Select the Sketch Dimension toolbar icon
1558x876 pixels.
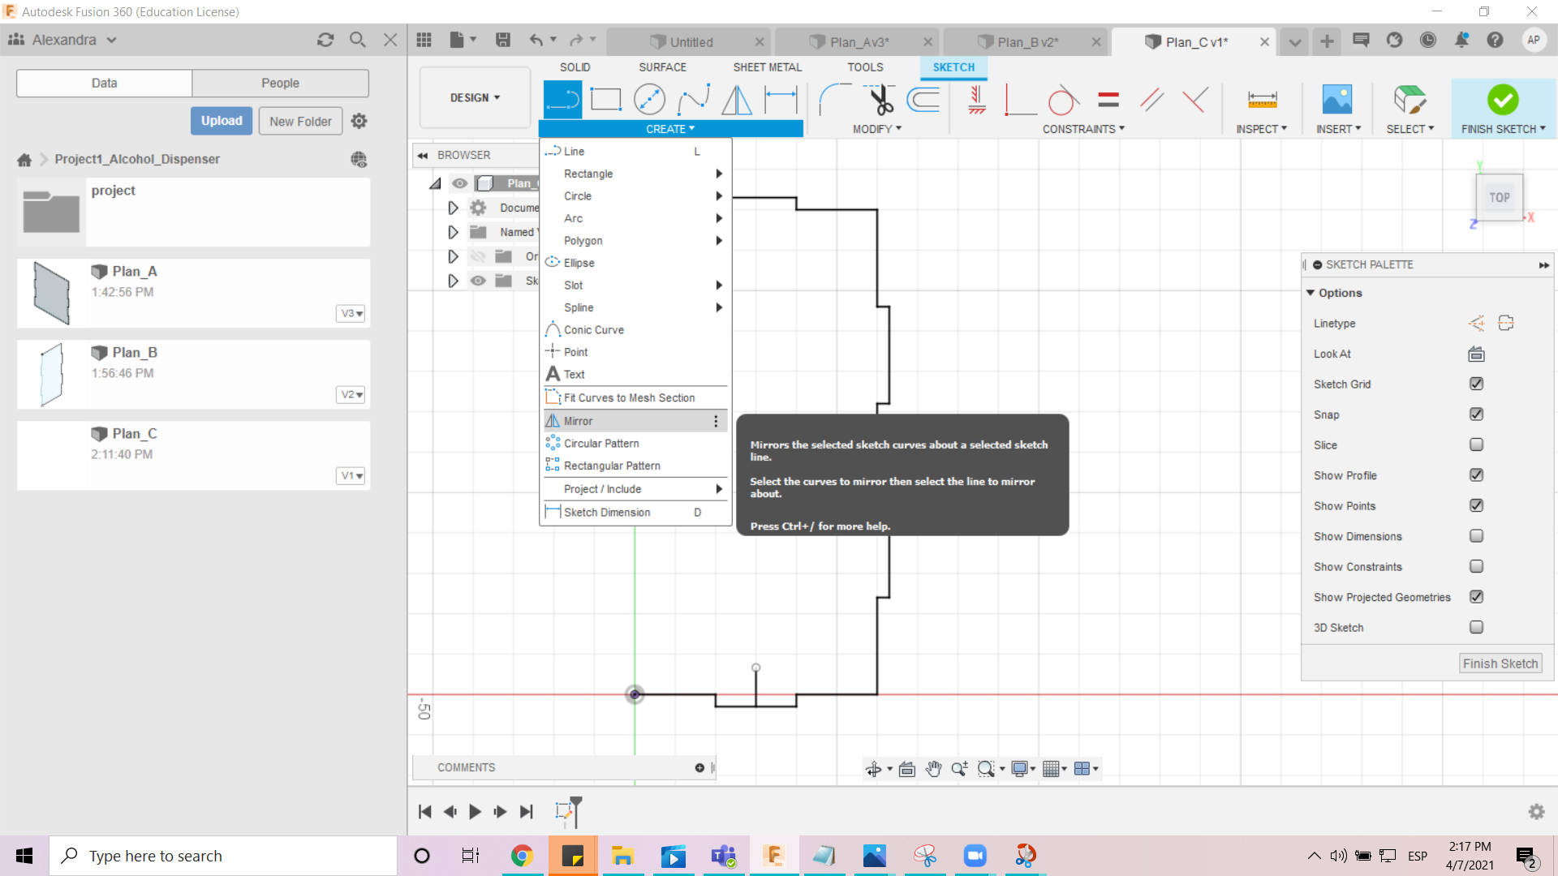pos(781,100)
